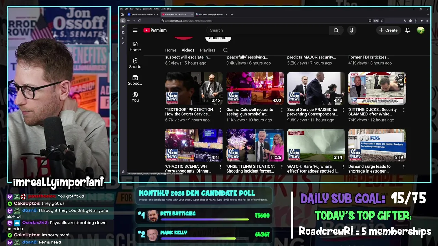This screenshot has width=438, height=246.
Task: Click the browser Forward arrow
Action: click(x=134, y=21)
